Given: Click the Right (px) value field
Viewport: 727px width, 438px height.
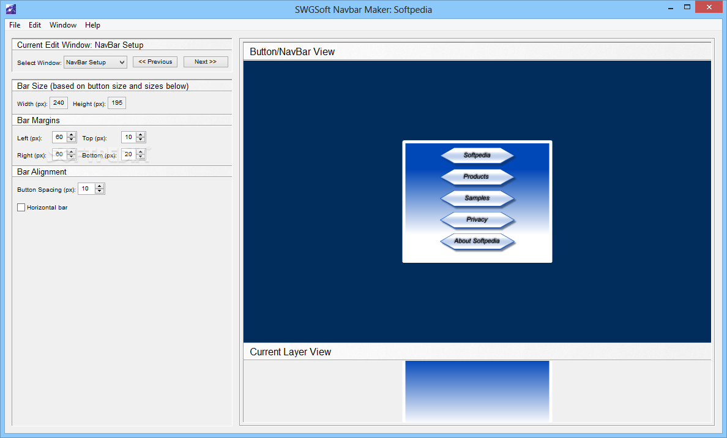Looking at the screenshot, I should [x=60, y=154].
